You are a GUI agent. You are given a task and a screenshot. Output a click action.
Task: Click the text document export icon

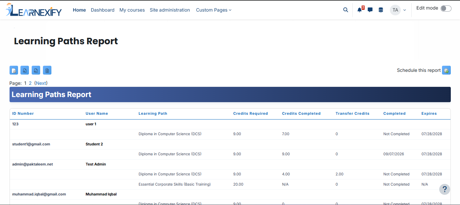click(47, 70)
